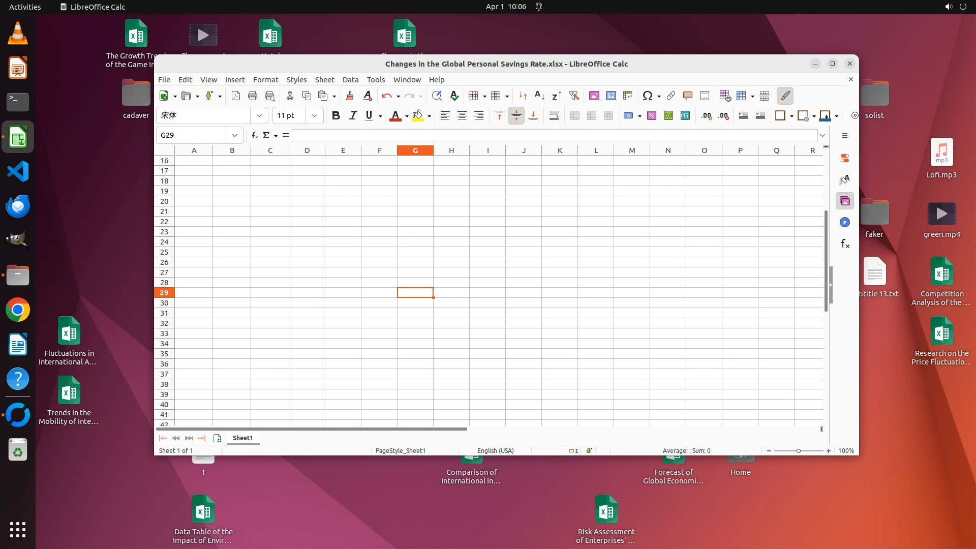Viewport: 976px width, 549px height.
Task: Click the Clone Formatting paintbrush
Action: (x=349, y=96)
